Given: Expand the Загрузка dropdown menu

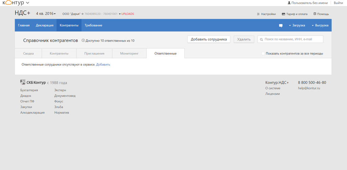Looking at the screenshot, I should point(297,25).
